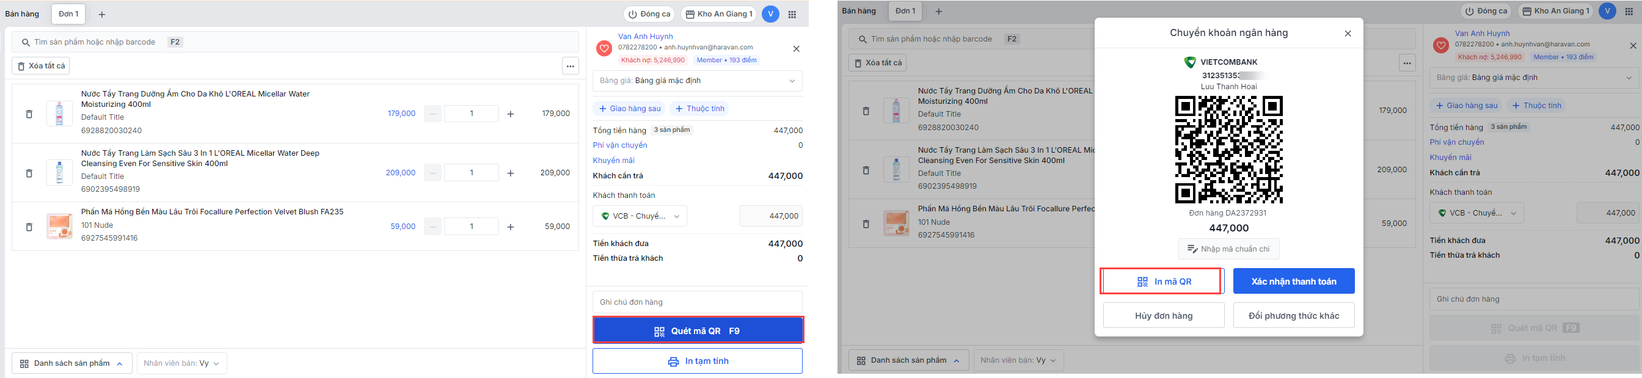
Task: Open the Bảng giá mặc định dropdown, left screenshot
Action: coord(698,81)
